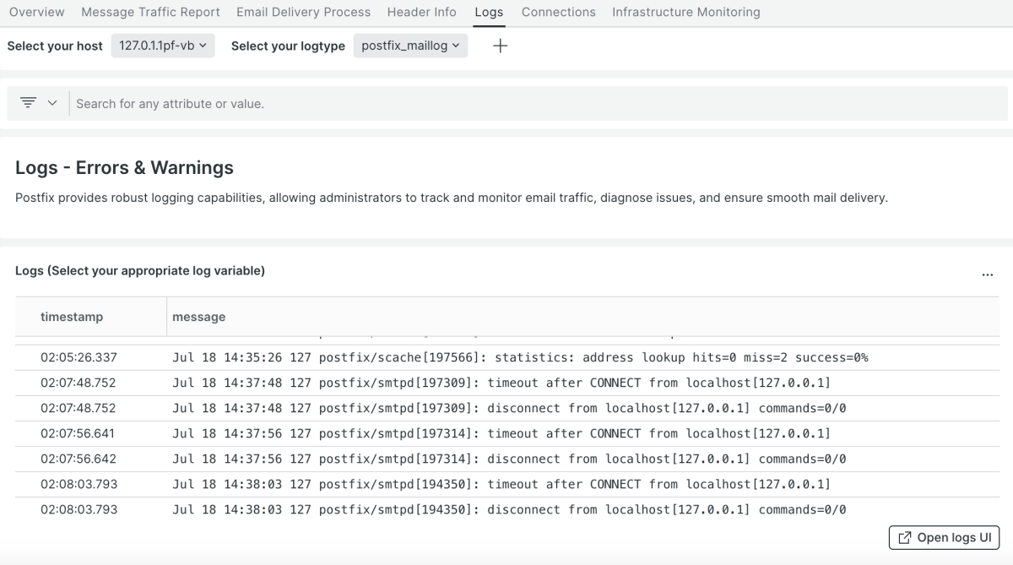Screen dimensions: 1013x565
Task: Select the Header Info tab
Action: (421, 12)
